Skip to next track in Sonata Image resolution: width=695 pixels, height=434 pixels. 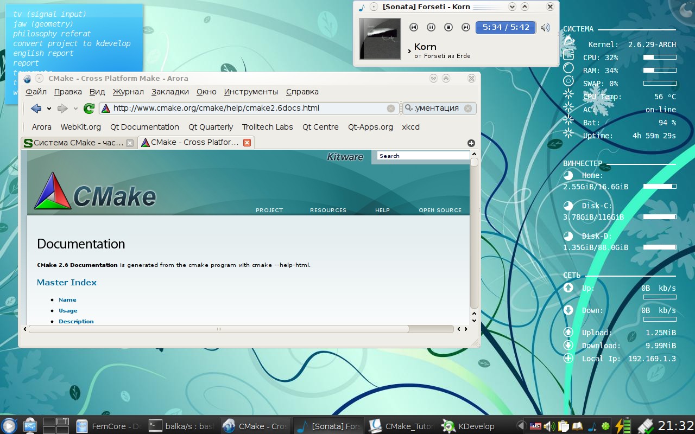(x=466, y=27)
